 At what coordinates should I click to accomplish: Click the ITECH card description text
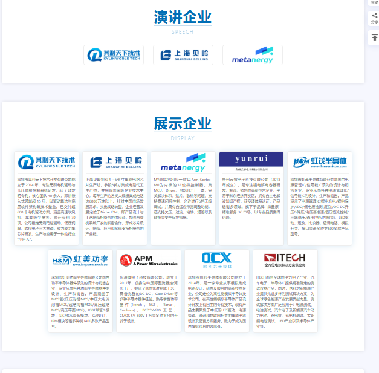(285, 302)
